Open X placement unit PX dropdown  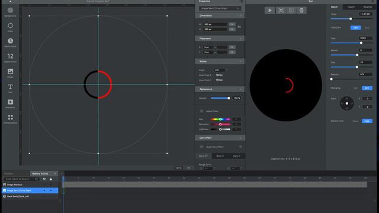click(x=232, y=47)
